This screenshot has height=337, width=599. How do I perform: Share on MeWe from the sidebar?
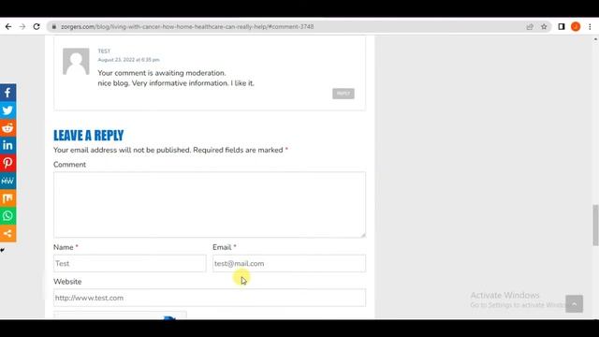(7, 181)
